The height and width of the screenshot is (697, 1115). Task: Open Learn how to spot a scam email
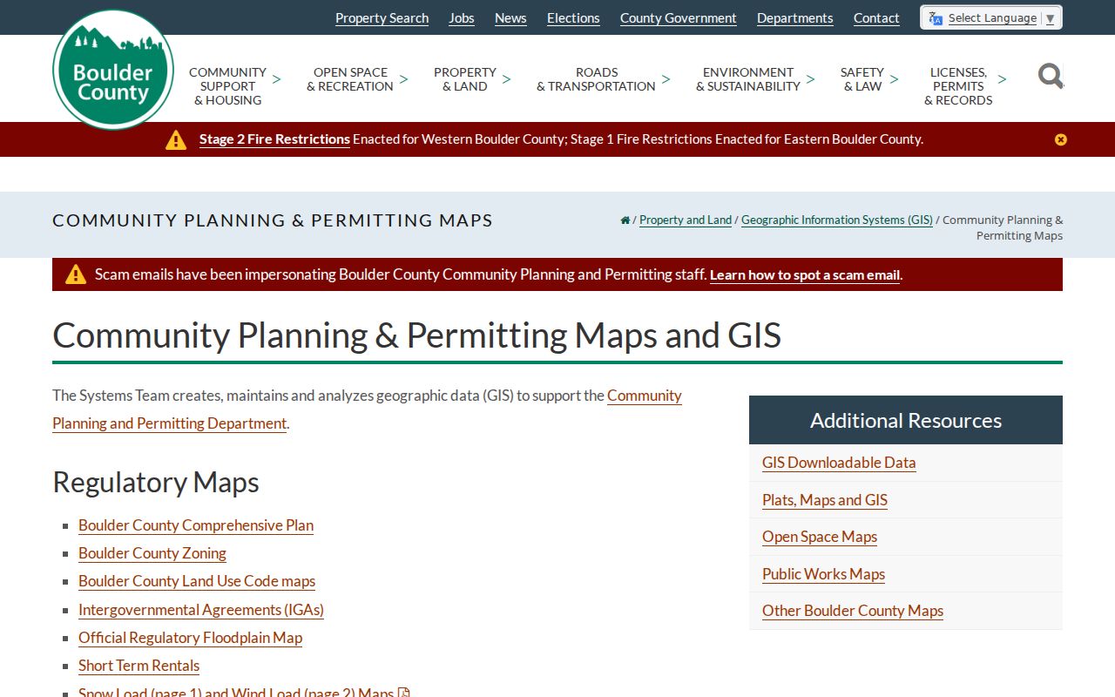tap(805, 275)
